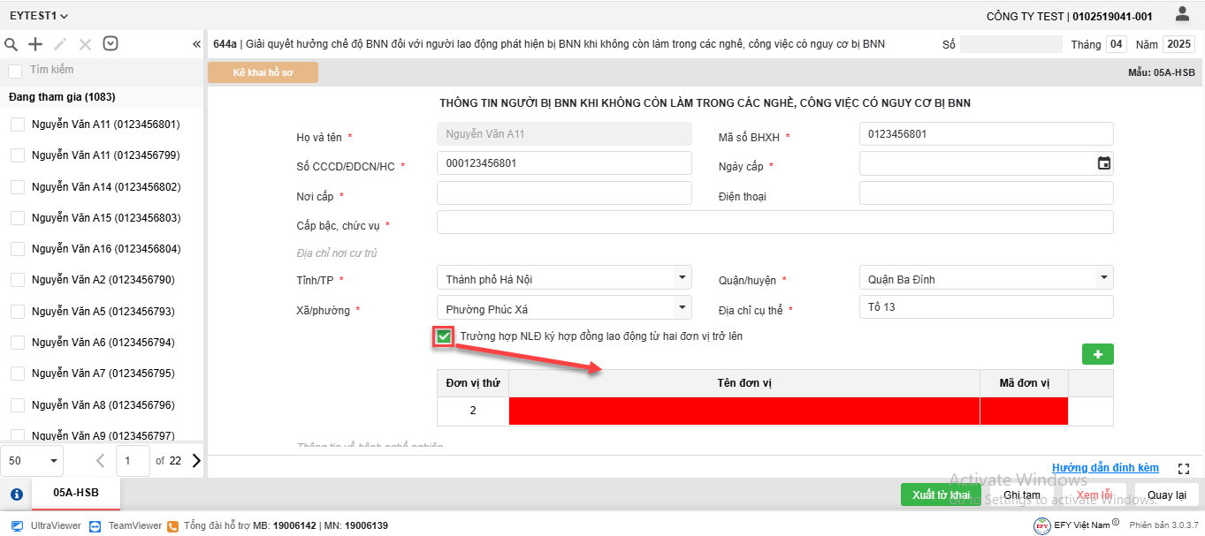The width and height of the screenshot is (1205, 536).
Task: Open the EYTEST1 account menu
Action: tap(39, 16)
